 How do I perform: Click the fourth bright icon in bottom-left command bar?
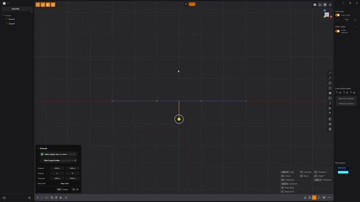[x=52, y=198]
